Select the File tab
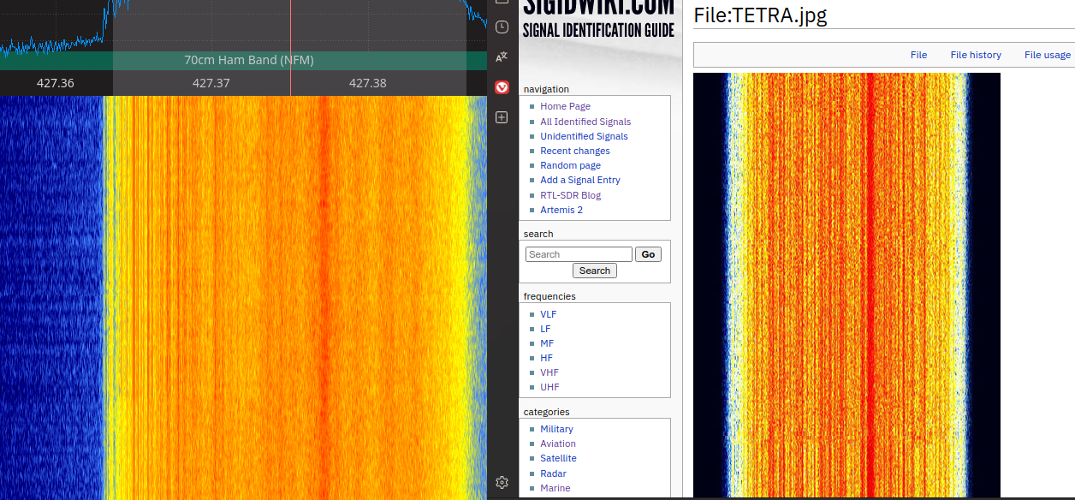 pos(918,55)
